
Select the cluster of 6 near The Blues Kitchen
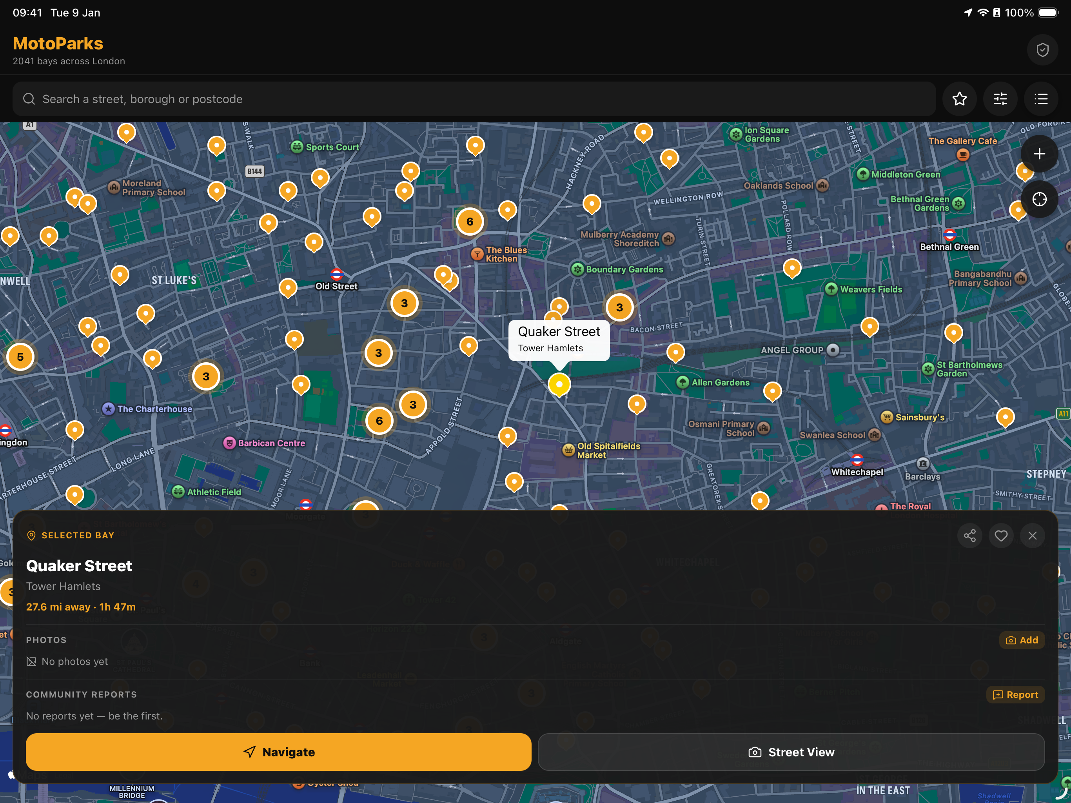click(x=470, y=222)
